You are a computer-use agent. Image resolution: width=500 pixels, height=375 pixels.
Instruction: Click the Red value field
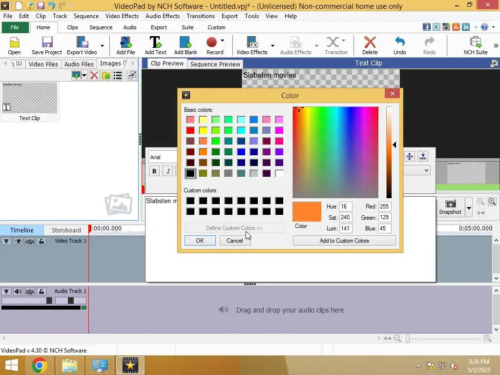[385, 207]
